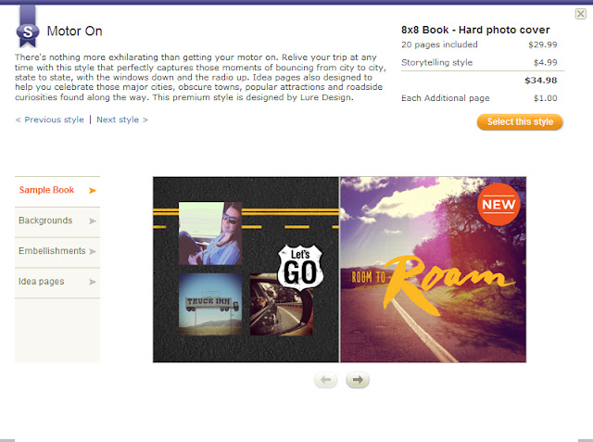Open the Sample Book tab
The width and height of the screenshot is (593, 442).
(x=57, y=191)
